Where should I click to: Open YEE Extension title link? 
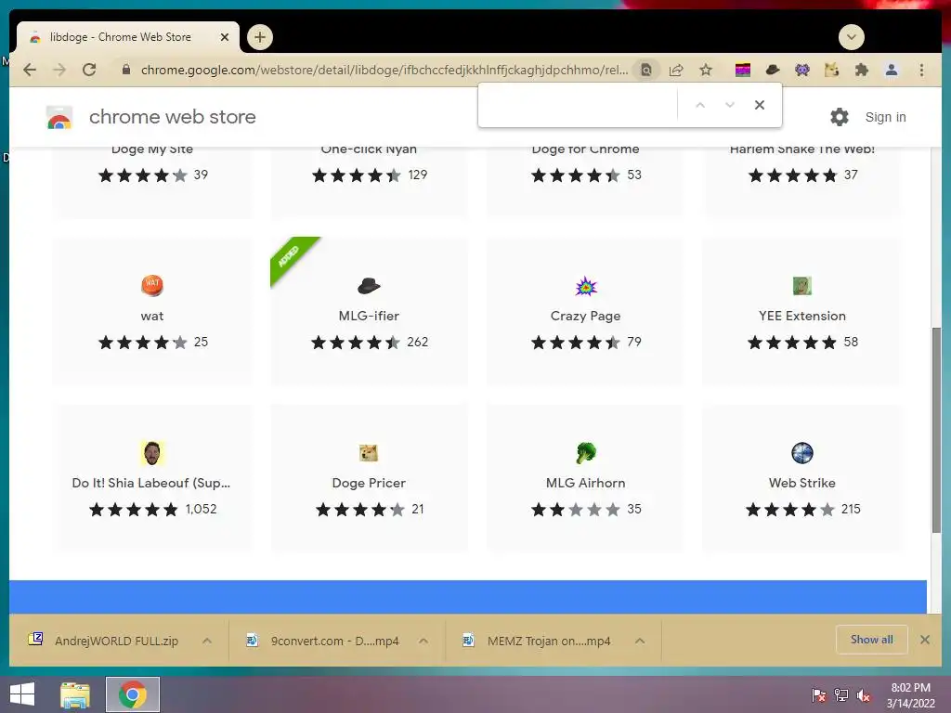click(x=801, y=316)
